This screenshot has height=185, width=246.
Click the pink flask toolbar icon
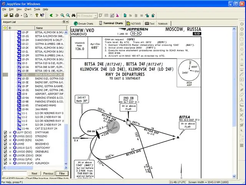click(x=117, y=15)
